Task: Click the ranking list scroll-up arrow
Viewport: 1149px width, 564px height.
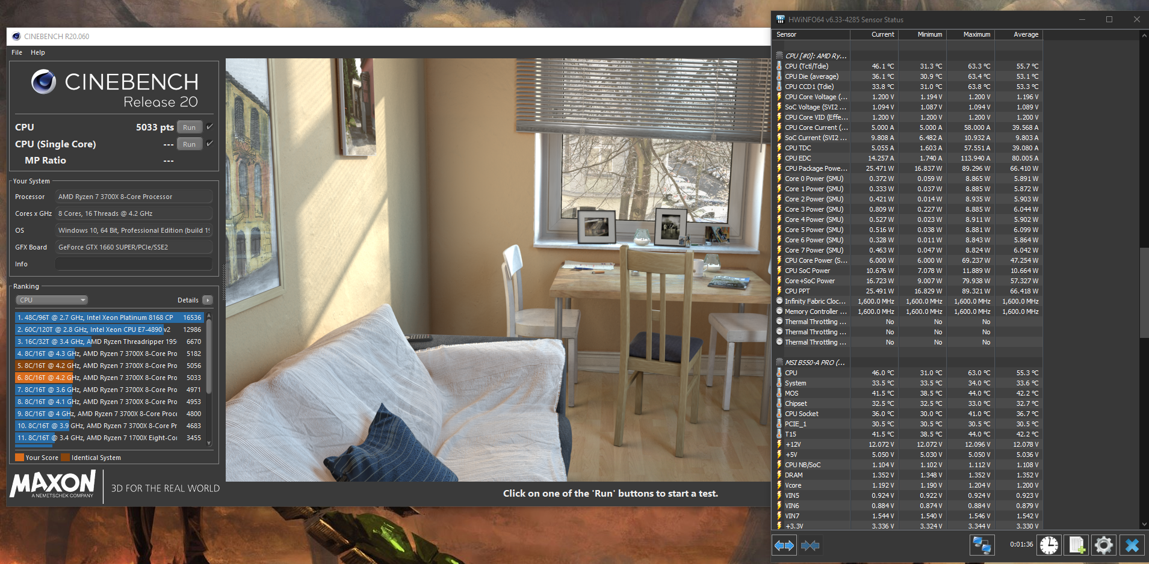Action: (x=209, y=315)
